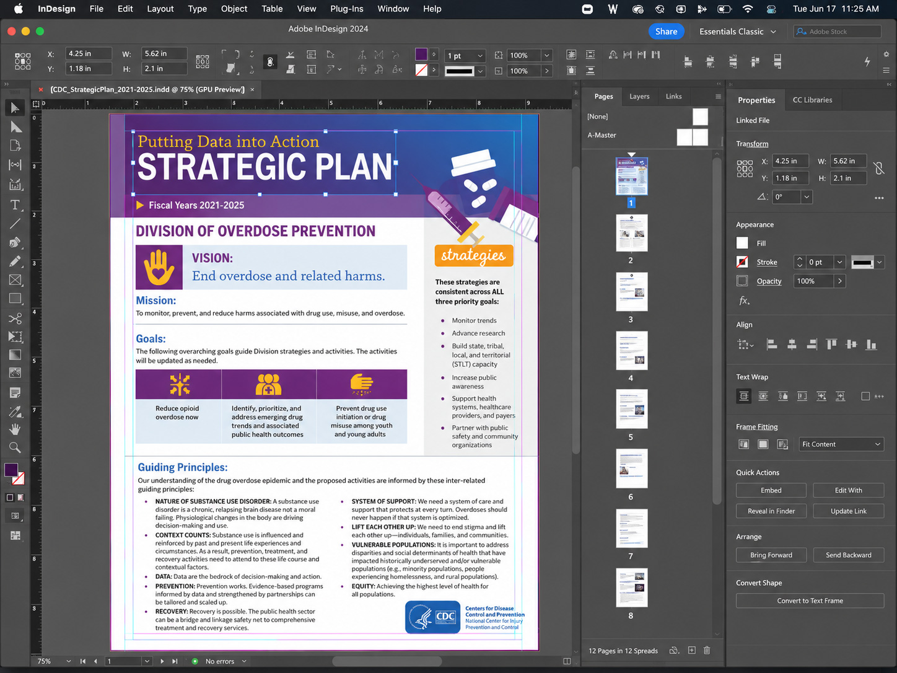Screen dimensions: 897x673
Task: Select the Pencil tool
Action: click(x=15, y=262)
